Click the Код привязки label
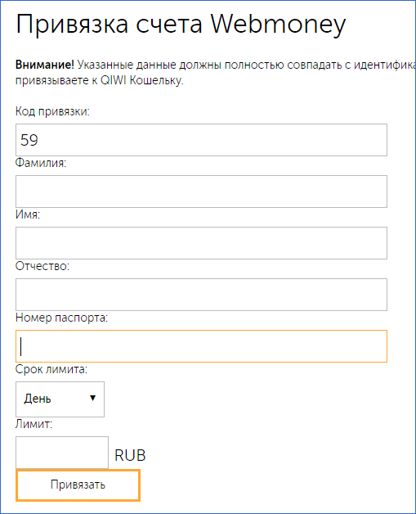Viewport: 416px width, 514px height. click(52, 112)
